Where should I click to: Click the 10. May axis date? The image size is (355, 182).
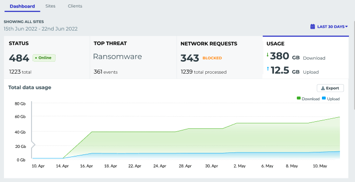tap(320, 166)
